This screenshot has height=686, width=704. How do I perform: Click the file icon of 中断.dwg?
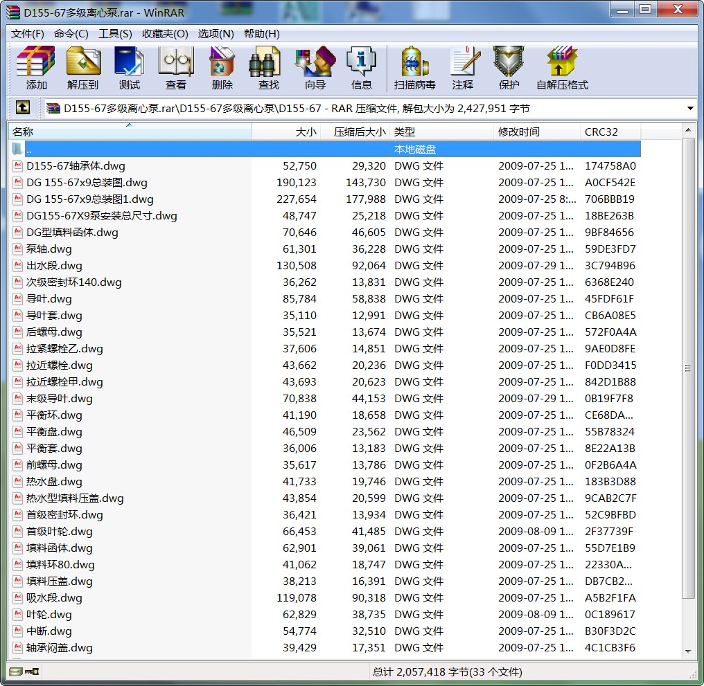[17, 631]
